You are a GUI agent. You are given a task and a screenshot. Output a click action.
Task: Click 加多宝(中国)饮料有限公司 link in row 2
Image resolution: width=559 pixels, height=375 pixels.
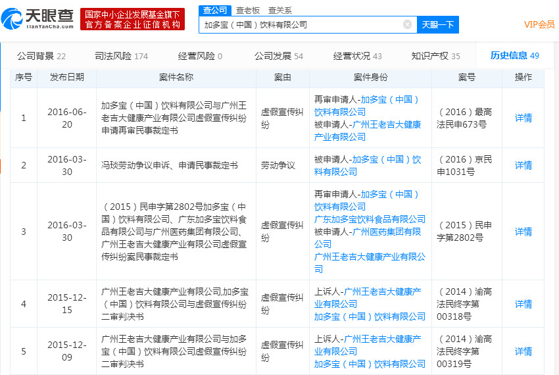[x=368, y=166]
